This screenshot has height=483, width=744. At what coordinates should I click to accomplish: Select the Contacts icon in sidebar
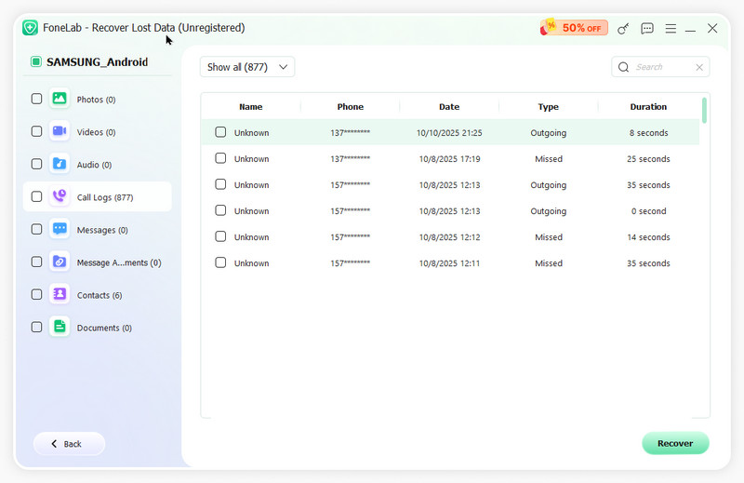click(x=60, y=294)
